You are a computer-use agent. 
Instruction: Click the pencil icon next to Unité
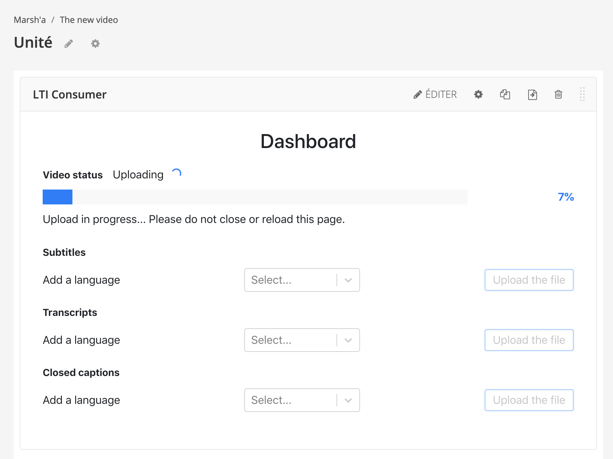coord(69,44)
